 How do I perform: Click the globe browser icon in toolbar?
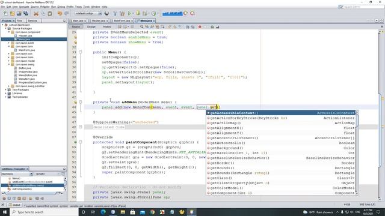[106, 13]
